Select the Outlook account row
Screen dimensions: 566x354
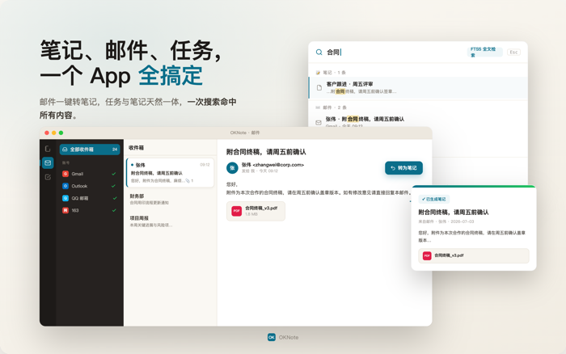90,186
